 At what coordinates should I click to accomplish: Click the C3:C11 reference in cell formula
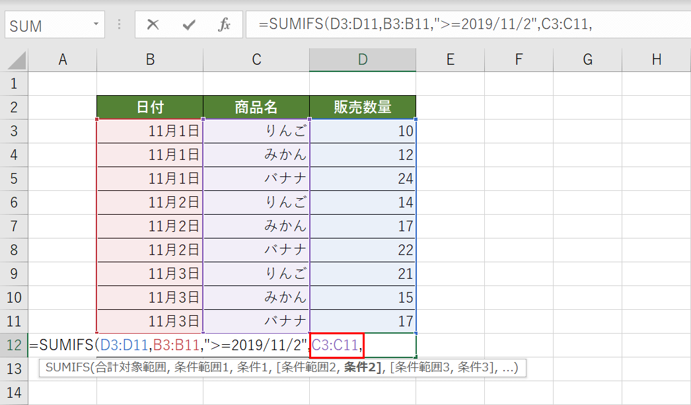(x=336, y=345)
